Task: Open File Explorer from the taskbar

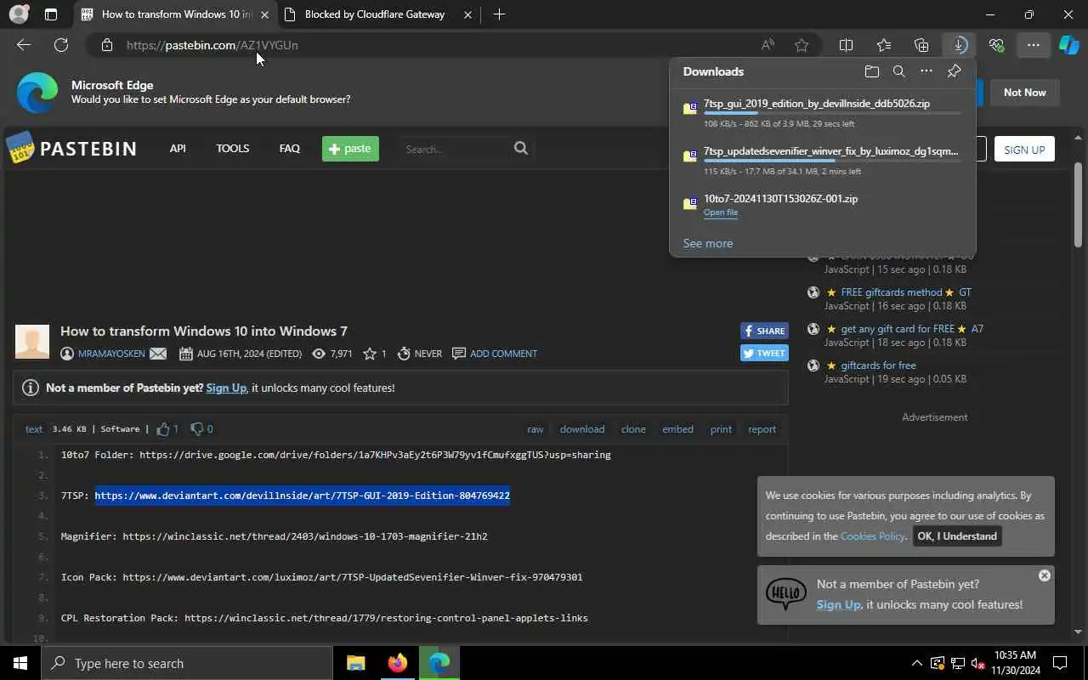Action: (x=355, y=663)
